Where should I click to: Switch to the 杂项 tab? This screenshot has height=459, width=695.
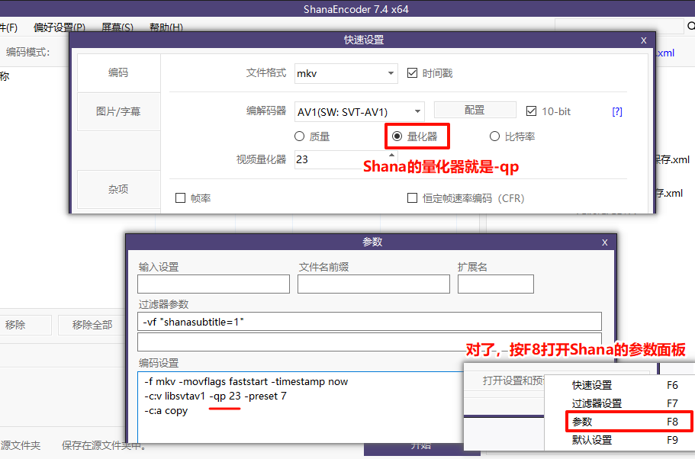pyautogui.click(x=118, y=189)
